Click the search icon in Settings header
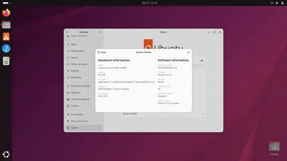287x161 pixels. [x=67, y=32]
